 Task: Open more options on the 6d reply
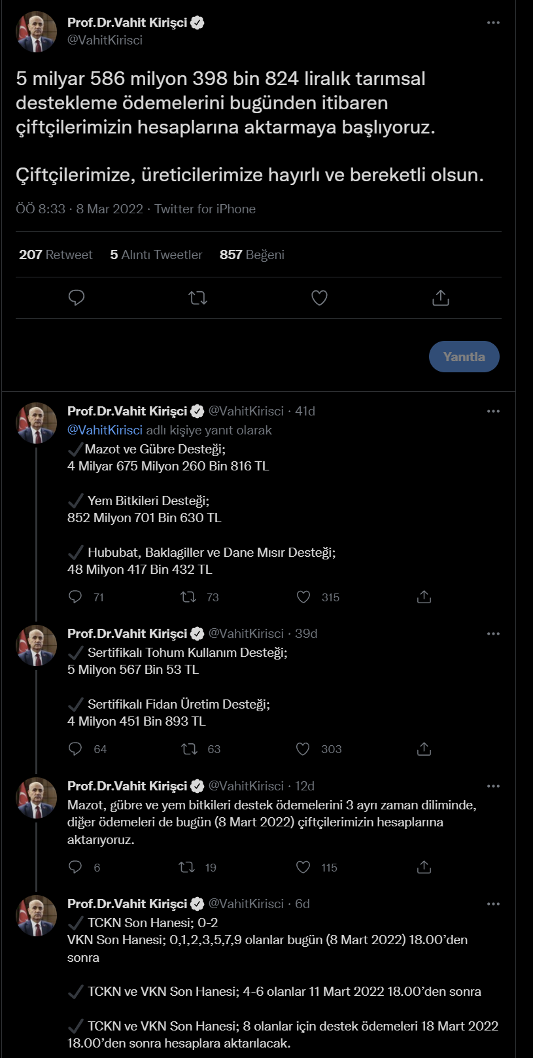click(x=493, y=904)
